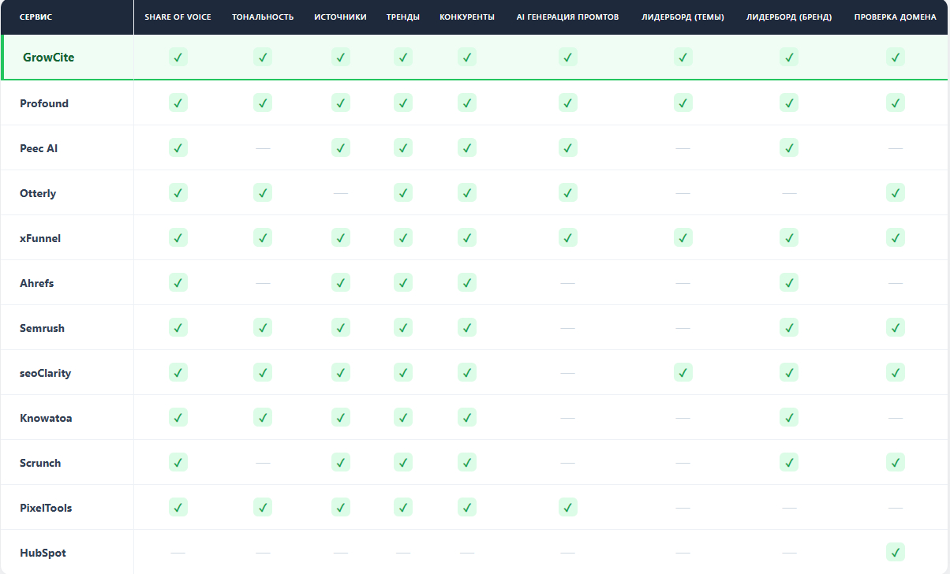Select the Profound row name
Viewport: 950px width, 574px height.
click(x=44, y=103)
